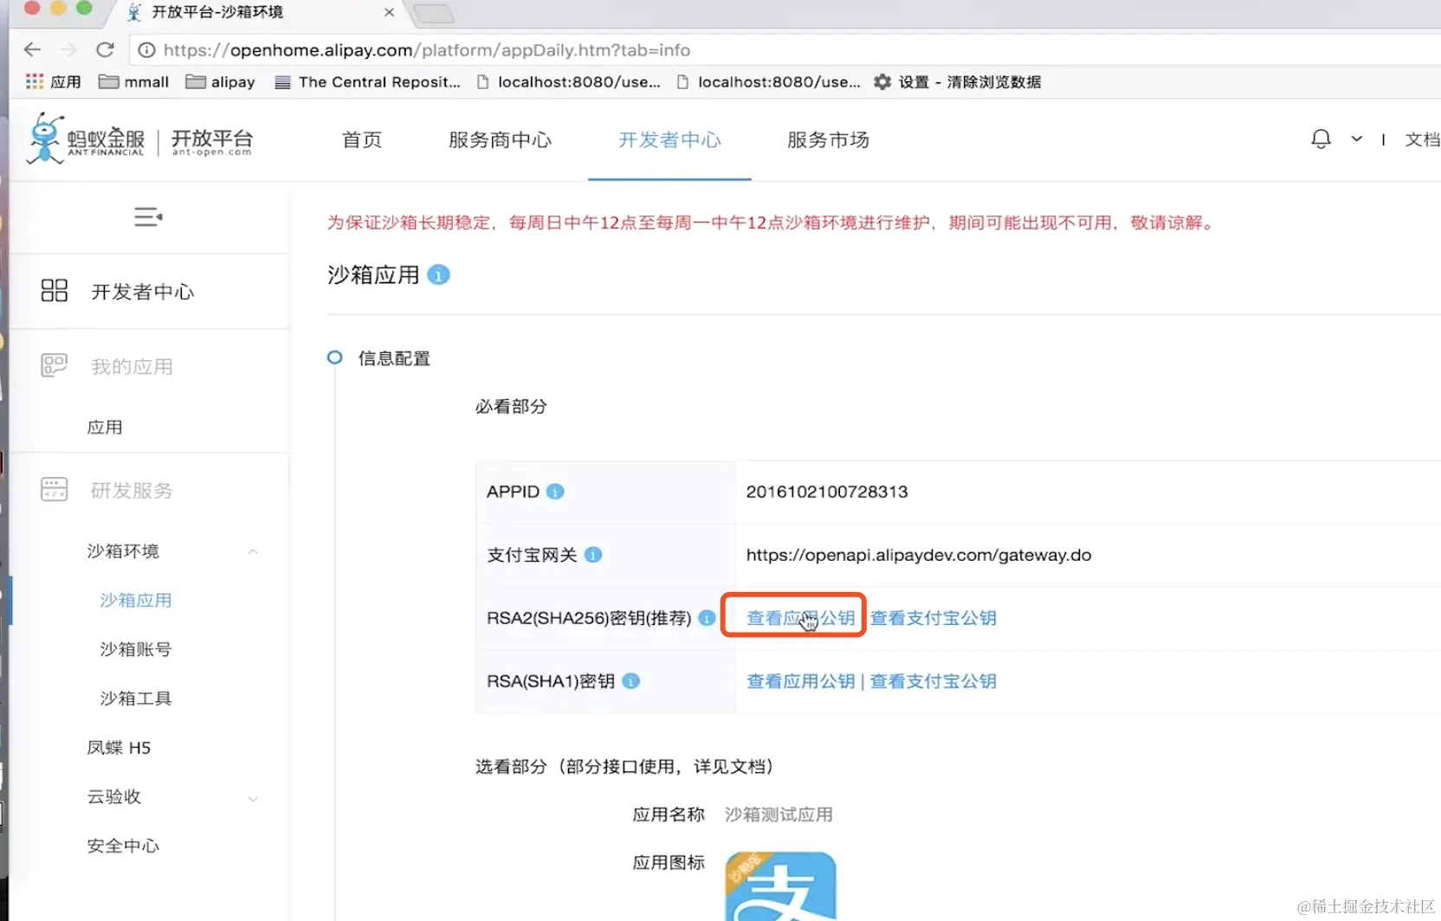The image size is (1441, 921).
Task: Open 沙箱账号 in sidebar
Action: 136,649
